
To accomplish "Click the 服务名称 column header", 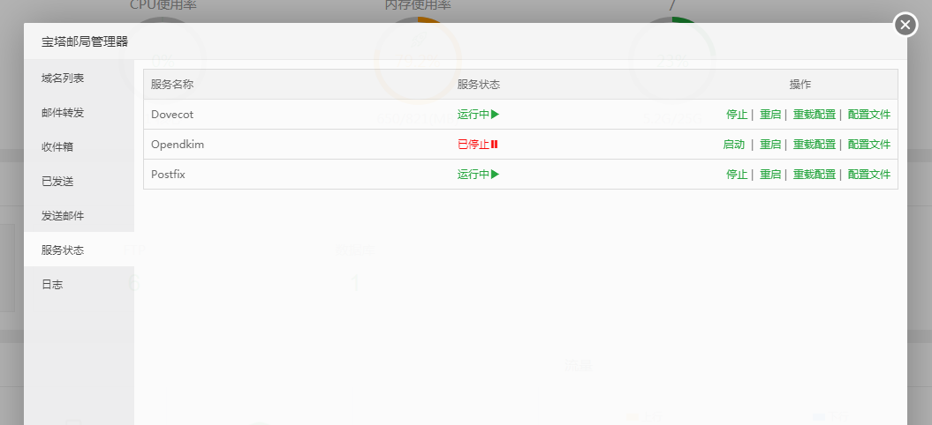I will (x=172, y=85).
